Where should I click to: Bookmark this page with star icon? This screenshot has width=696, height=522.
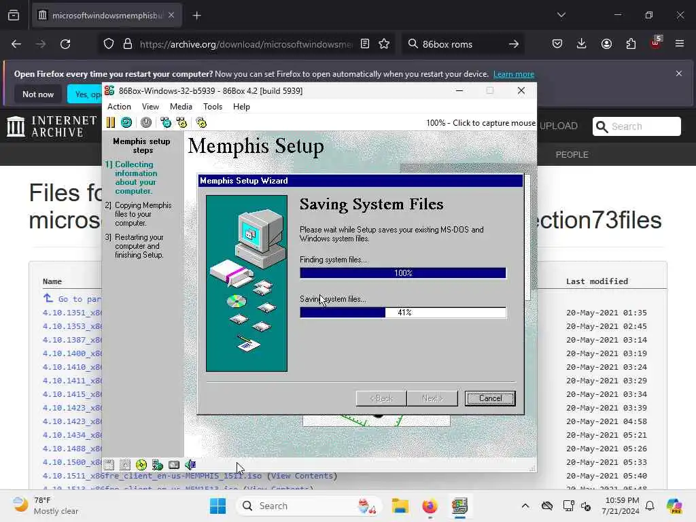pos(384,44)
